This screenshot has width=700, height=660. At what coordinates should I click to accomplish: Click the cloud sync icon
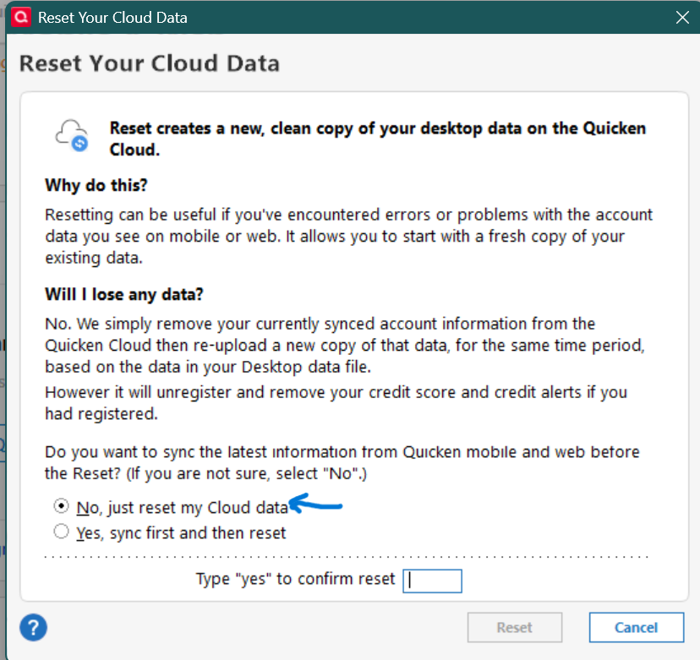click(71, 135)
